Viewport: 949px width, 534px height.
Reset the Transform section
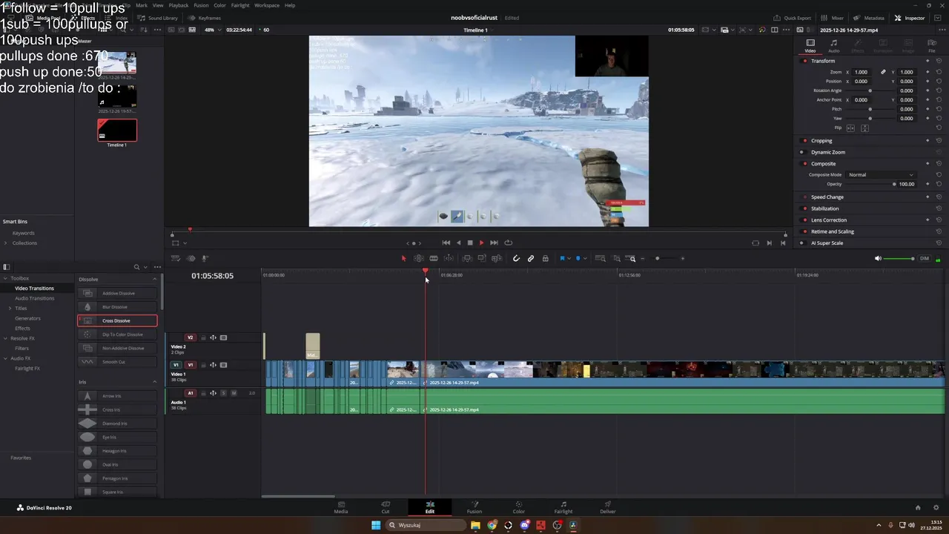click(x=939, y=61)
